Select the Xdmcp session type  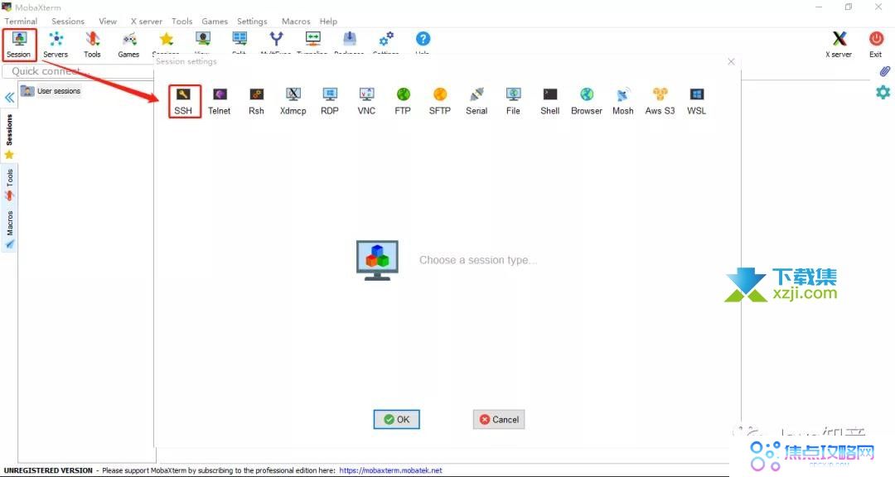(293, 102)
